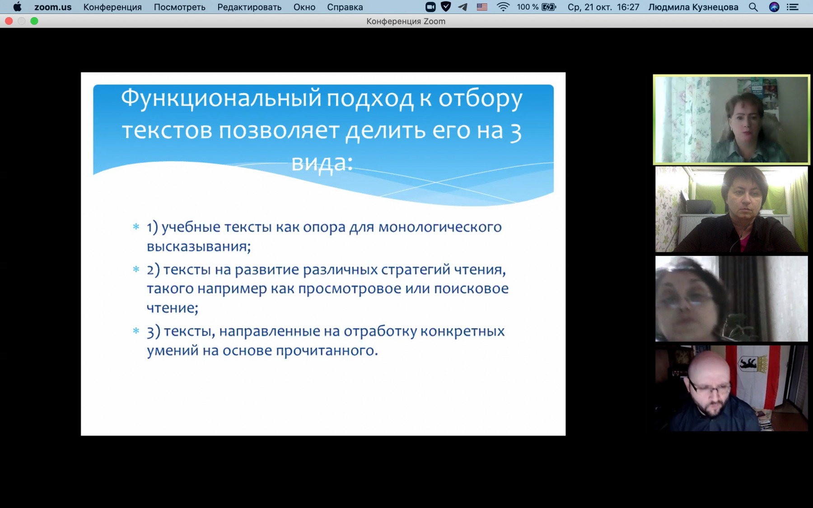Open the Редактировать menu

249,7
